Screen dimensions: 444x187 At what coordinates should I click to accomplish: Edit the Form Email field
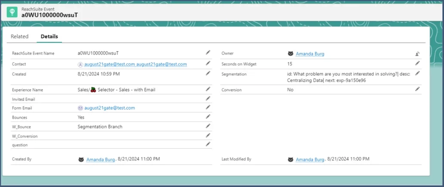[208, 107]
